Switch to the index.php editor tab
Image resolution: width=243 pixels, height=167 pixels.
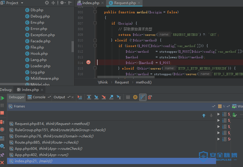tap(91, 3)
